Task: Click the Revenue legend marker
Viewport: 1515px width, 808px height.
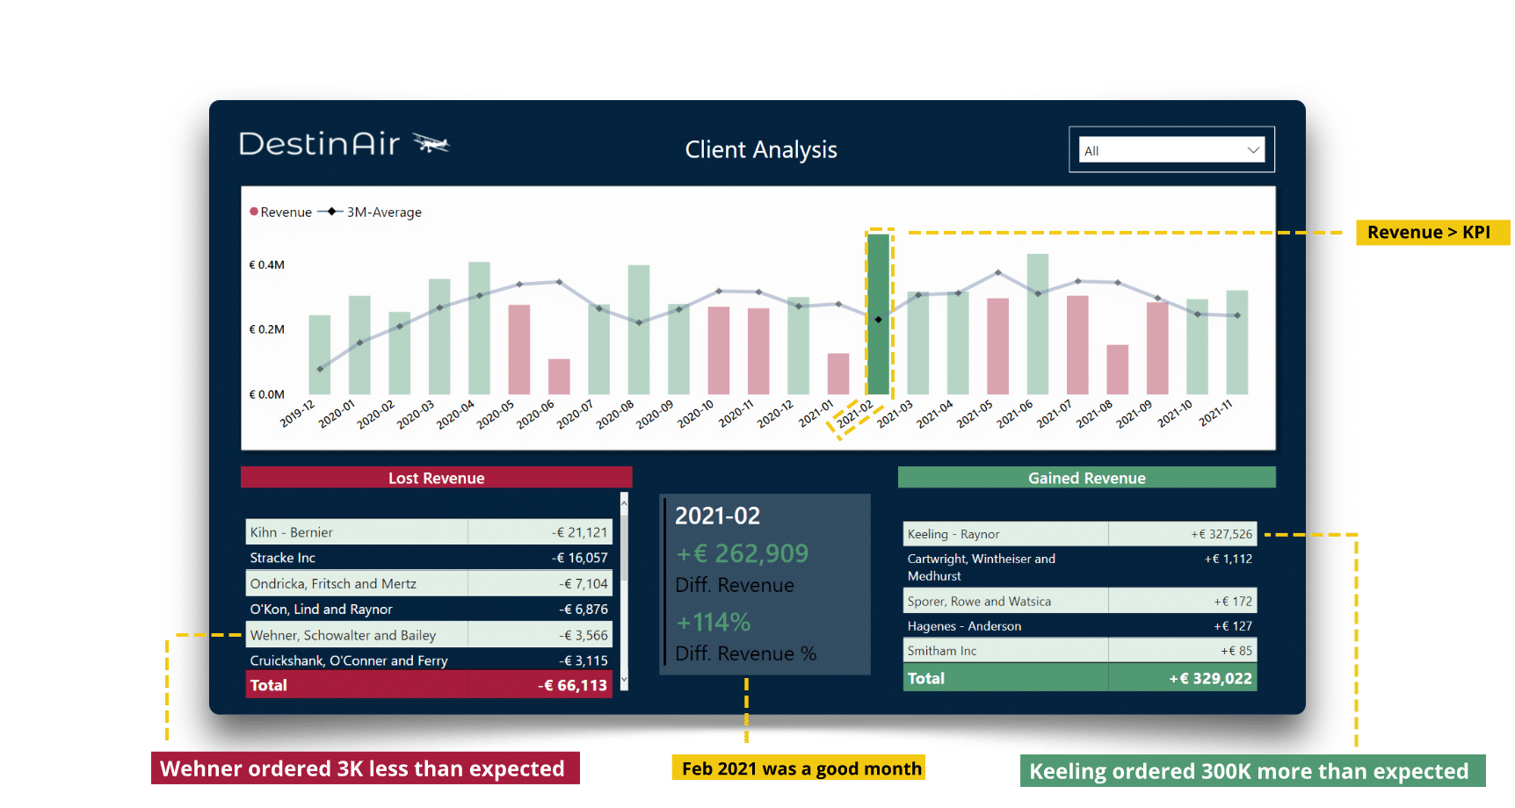Action: pos(254,212)
